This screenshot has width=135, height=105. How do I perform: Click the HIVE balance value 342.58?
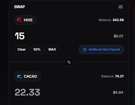pyautogui.click(x=118, y=20)
